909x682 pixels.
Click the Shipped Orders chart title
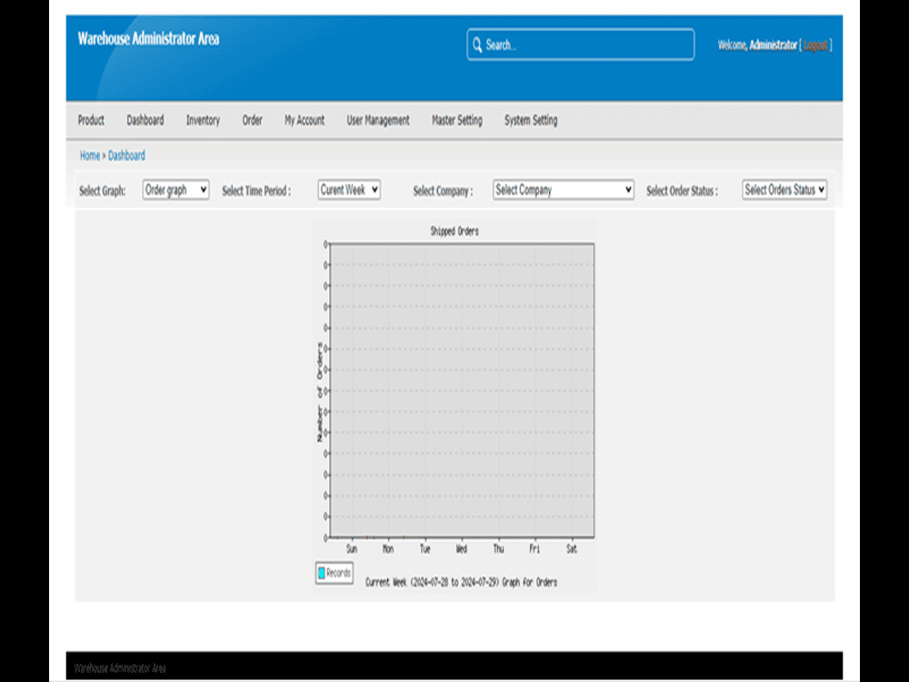(454, 231)
